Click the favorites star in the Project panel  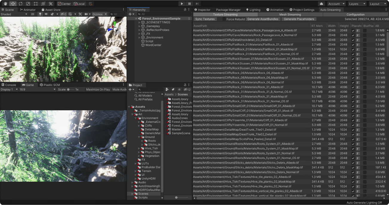coord(179,89)
